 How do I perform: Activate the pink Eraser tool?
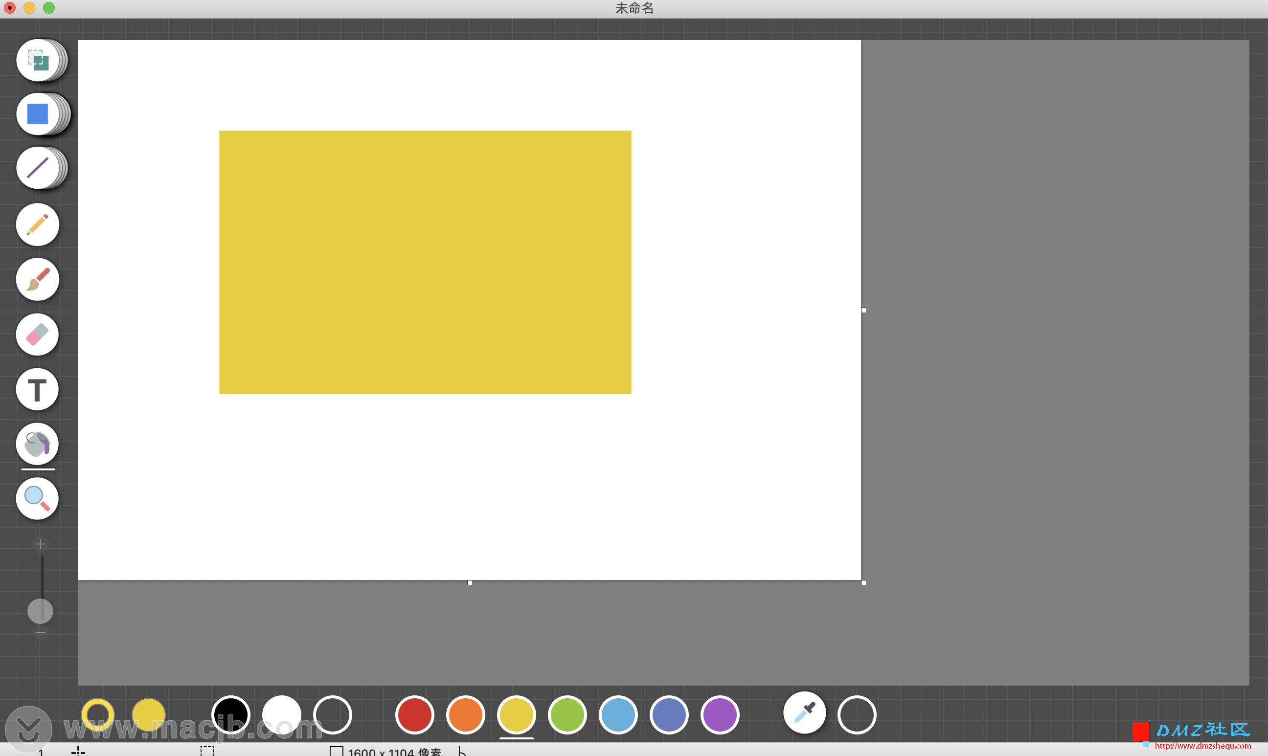38,334
